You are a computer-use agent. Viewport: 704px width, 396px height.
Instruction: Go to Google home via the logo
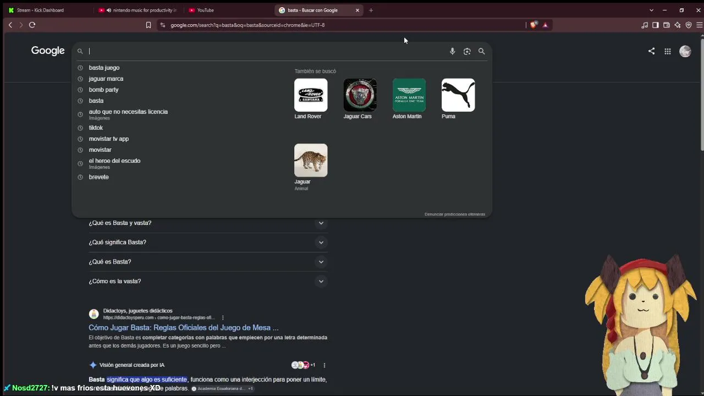coord(48,51)
